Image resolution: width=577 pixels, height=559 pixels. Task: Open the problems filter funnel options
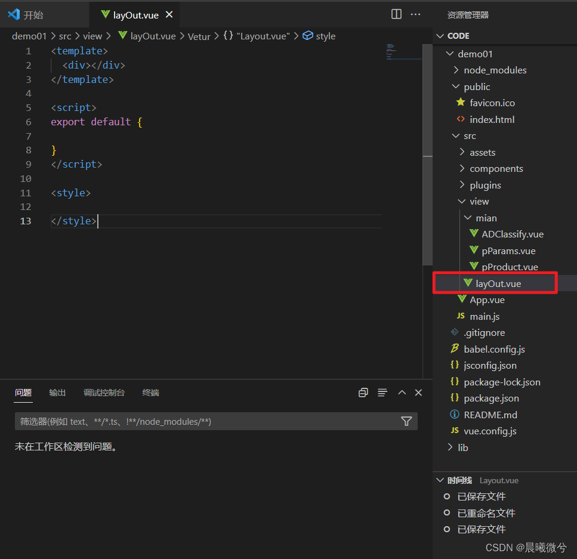(x=406, y=421)
